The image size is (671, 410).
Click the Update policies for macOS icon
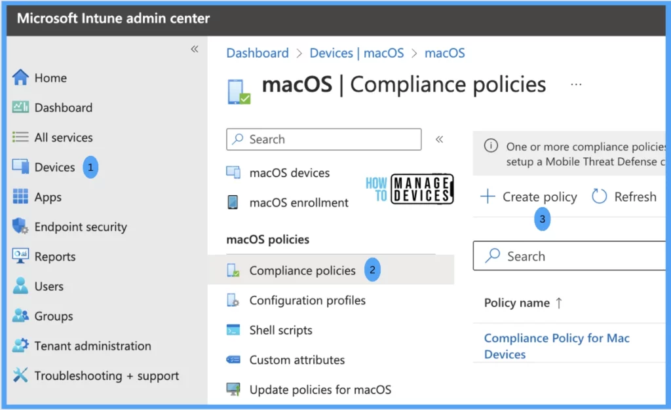(233, 389)
